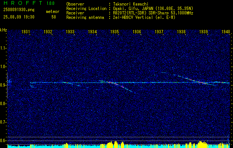This screenshot has width=233, height=148.
Task: Click the 'Observer' field label
Action: click(x=75, y=4)
